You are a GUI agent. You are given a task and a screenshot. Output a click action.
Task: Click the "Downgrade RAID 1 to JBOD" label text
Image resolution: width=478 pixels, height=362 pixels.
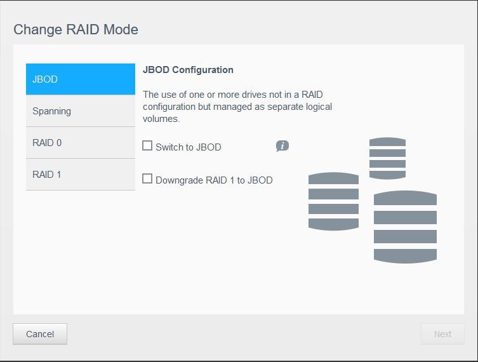coord(214,180)
